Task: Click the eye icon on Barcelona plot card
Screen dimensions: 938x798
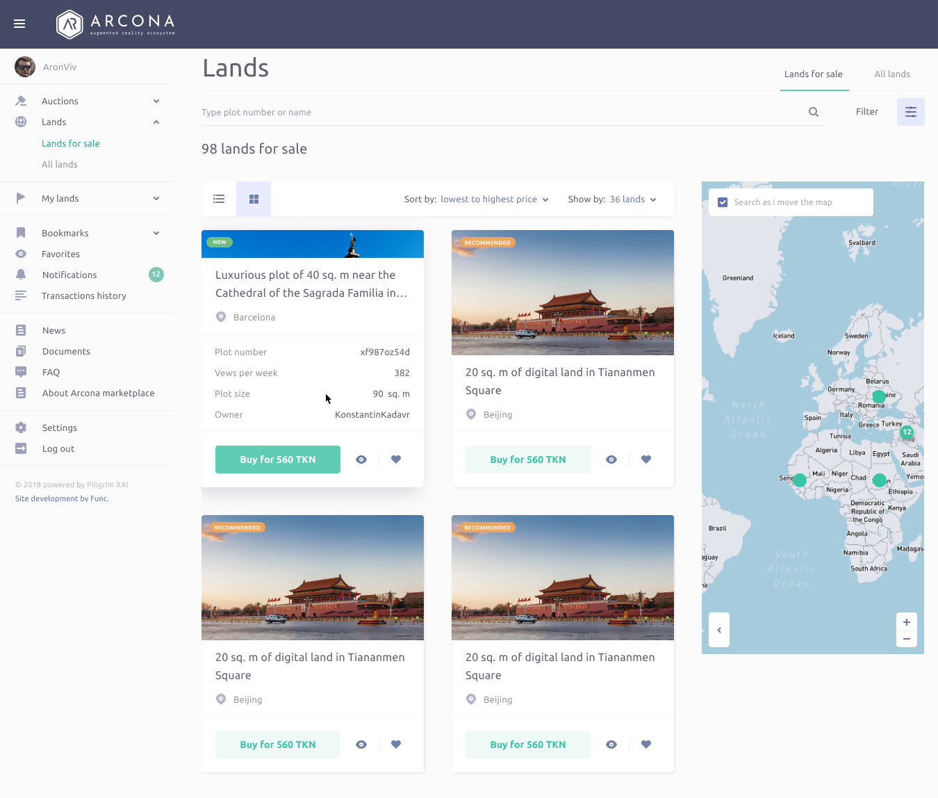Action: [361, 459]
